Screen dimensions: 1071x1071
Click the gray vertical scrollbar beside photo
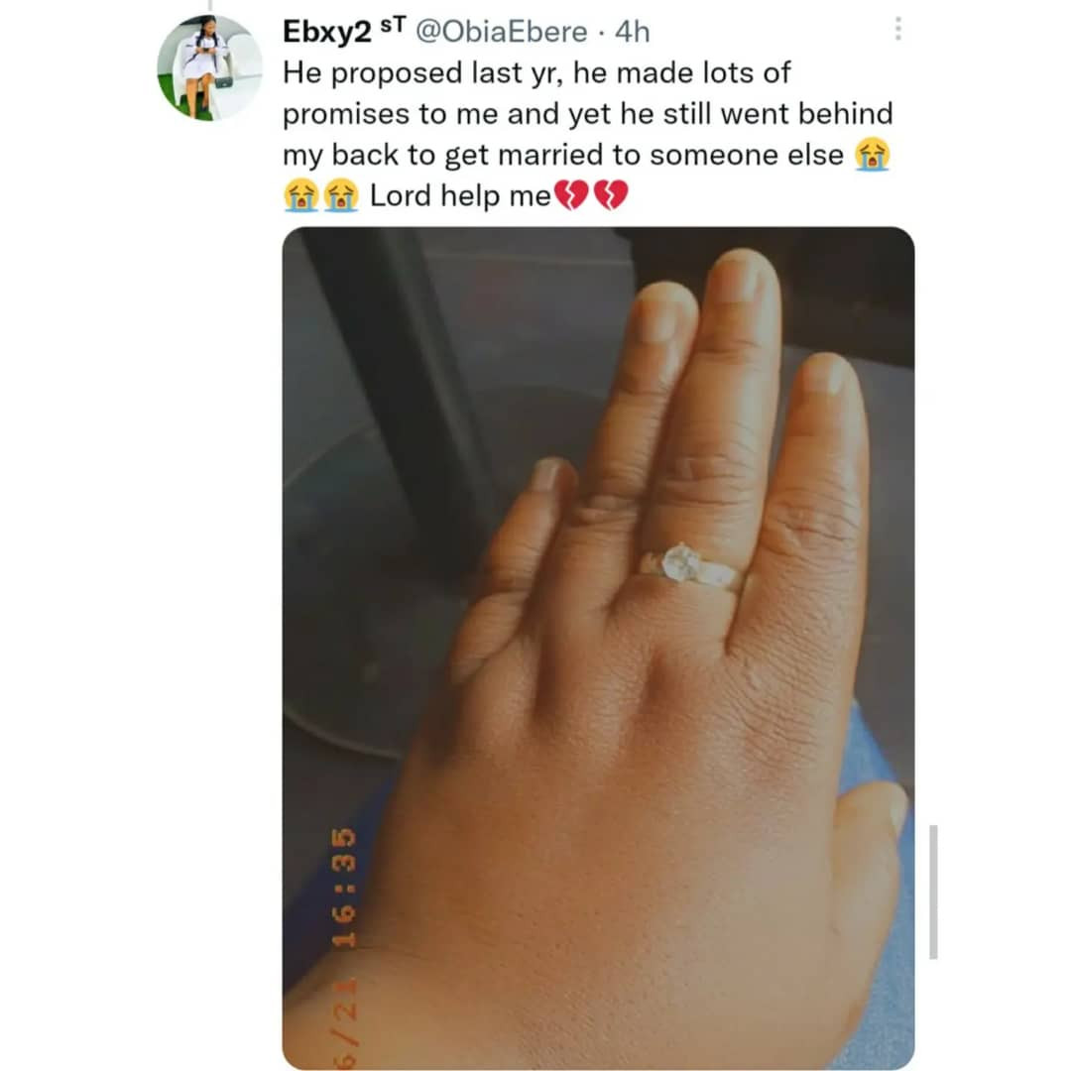tap(933, 892)
